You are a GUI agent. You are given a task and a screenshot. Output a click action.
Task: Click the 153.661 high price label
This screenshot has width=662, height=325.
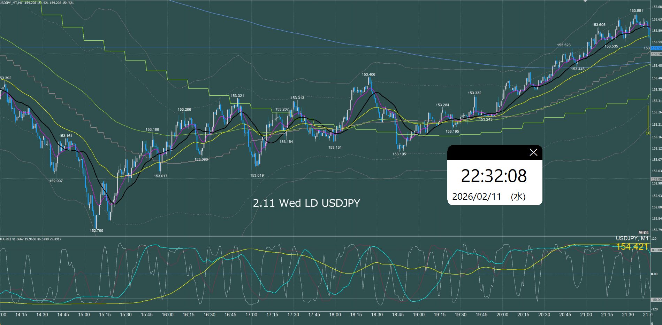pyautogui.click(x=636, y=11)
